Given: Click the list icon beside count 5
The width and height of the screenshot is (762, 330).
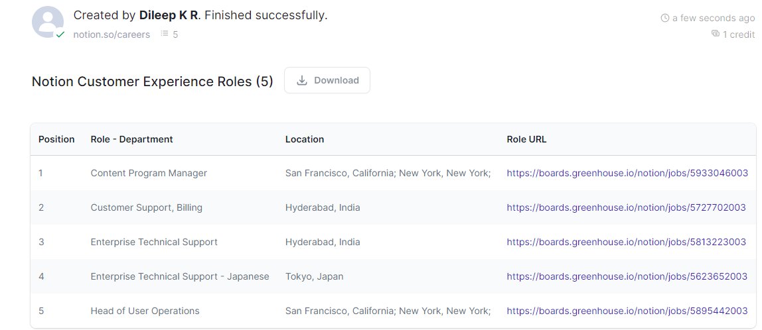Looking at the screenshot, I should pos(165,34).
